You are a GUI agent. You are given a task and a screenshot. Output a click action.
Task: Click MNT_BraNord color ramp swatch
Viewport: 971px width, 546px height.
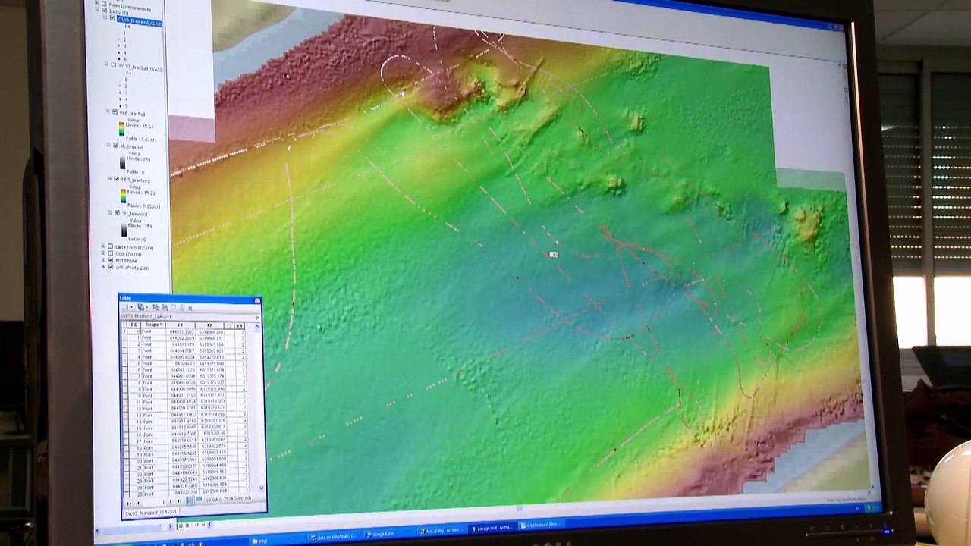pos(123,196)
